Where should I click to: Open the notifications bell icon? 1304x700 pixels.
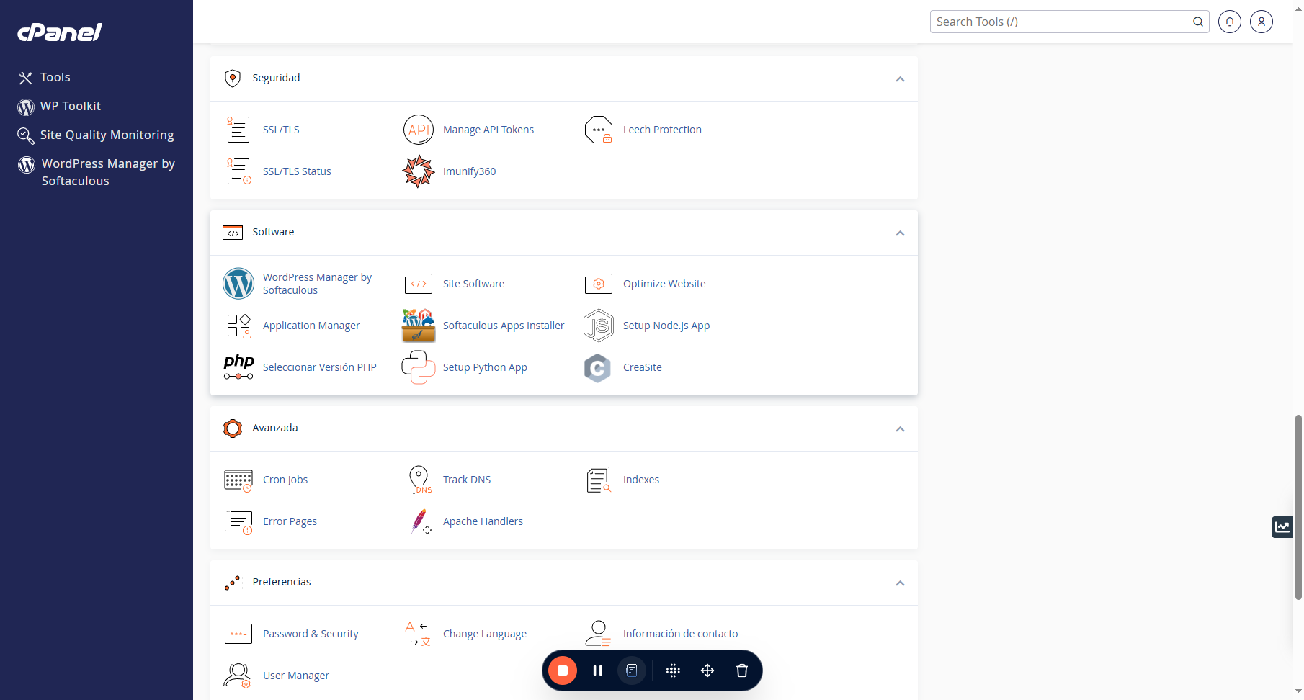(1230, 22)
